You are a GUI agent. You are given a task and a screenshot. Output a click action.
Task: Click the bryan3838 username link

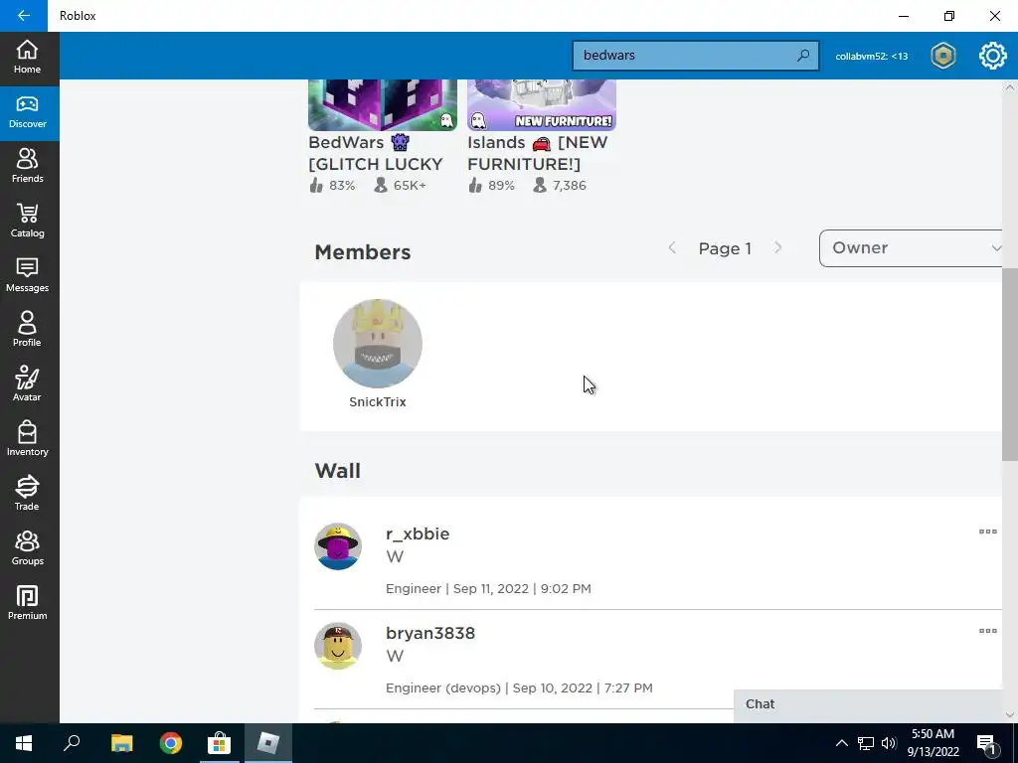(x=430, y=633)
